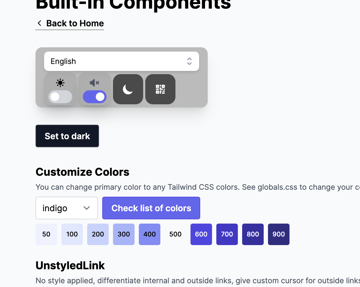
Task: Click the Check list of colors button
Action: click(151, 208)
